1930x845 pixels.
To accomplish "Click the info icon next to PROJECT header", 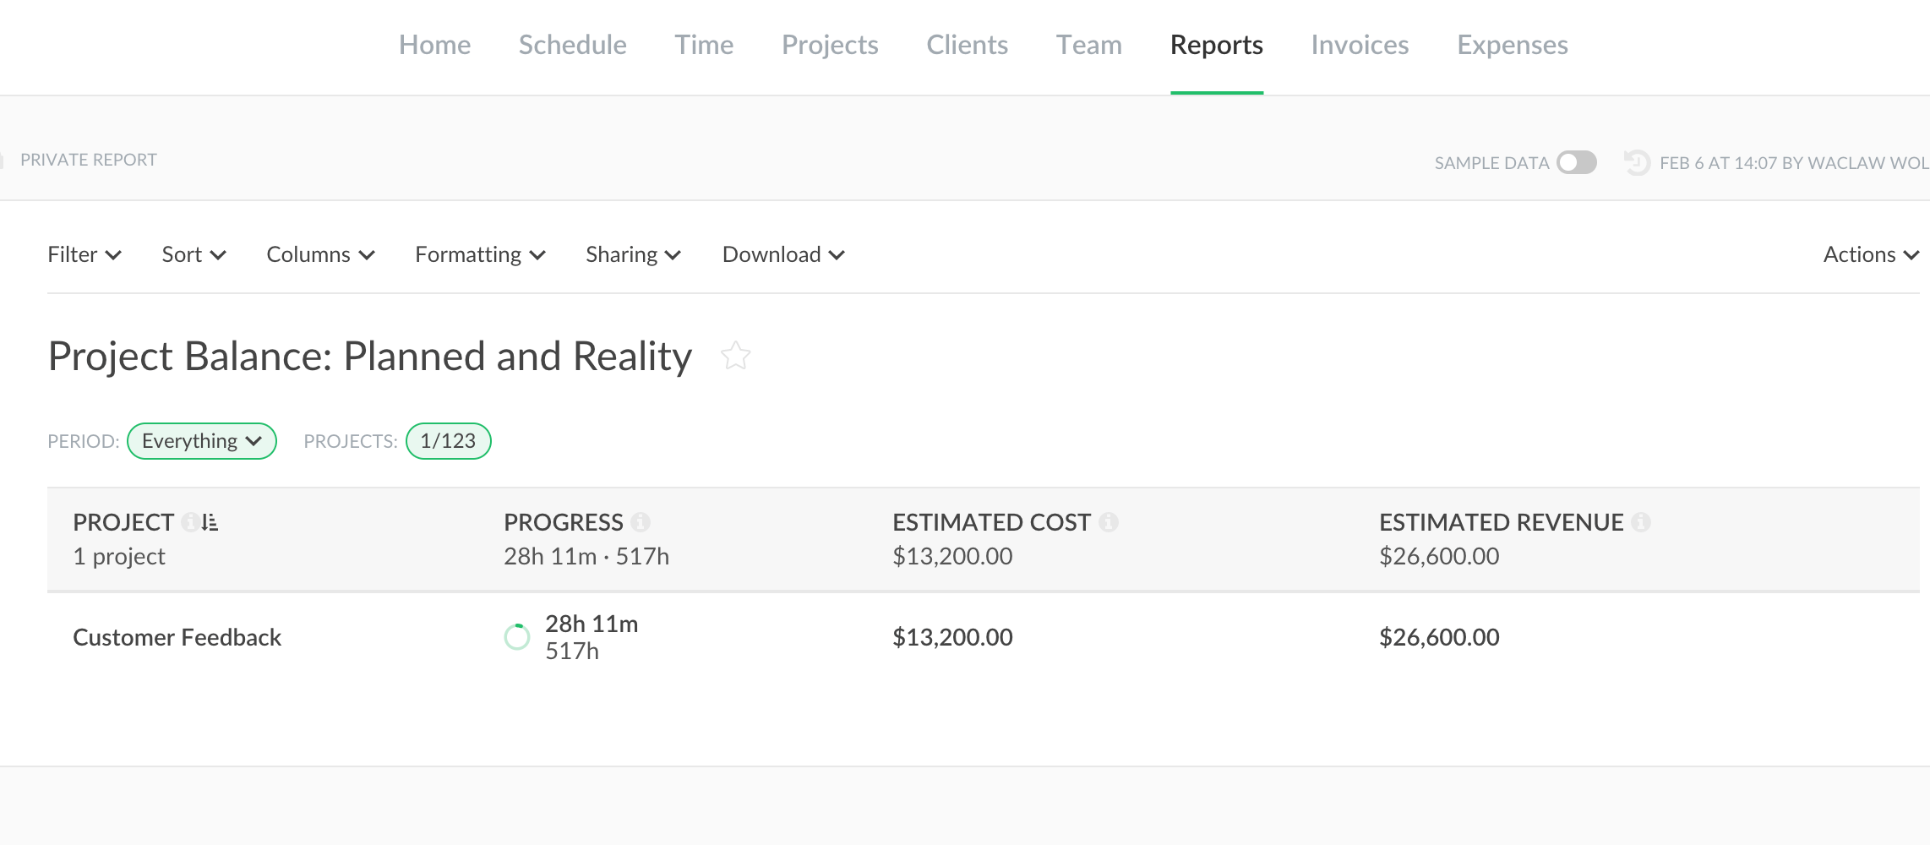I will coord(190,522).
